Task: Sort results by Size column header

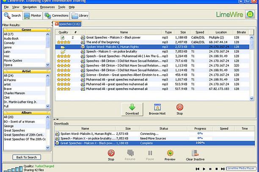Action: pos(183,32)
